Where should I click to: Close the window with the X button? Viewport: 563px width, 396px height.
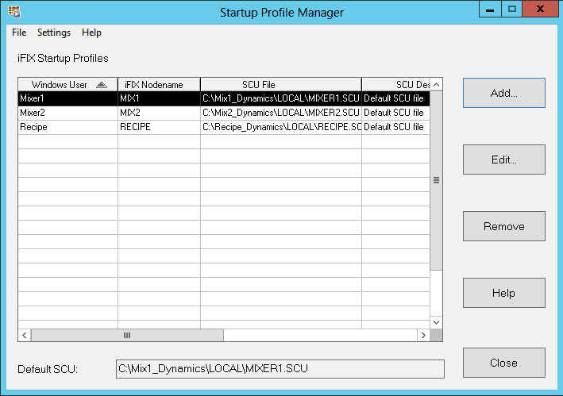click(x=540, y=9)
